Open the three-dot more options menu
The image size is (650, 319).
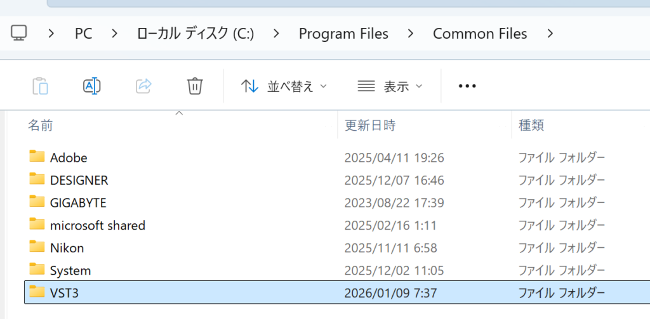tap(467, 86)
